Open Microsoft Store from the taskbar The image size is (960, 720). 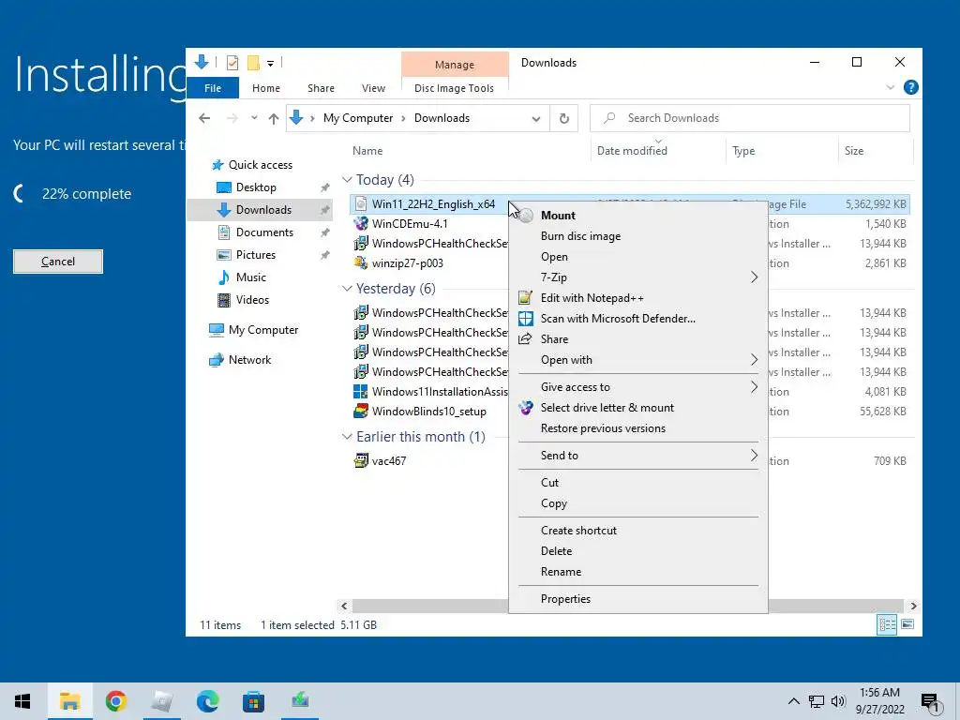coord(253,701)
